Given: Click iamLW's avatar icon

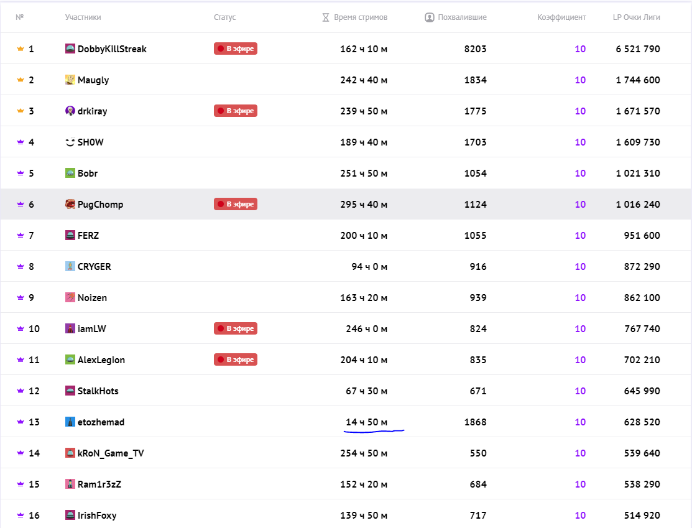Looking at the screenshot, I should click(70, 328).
